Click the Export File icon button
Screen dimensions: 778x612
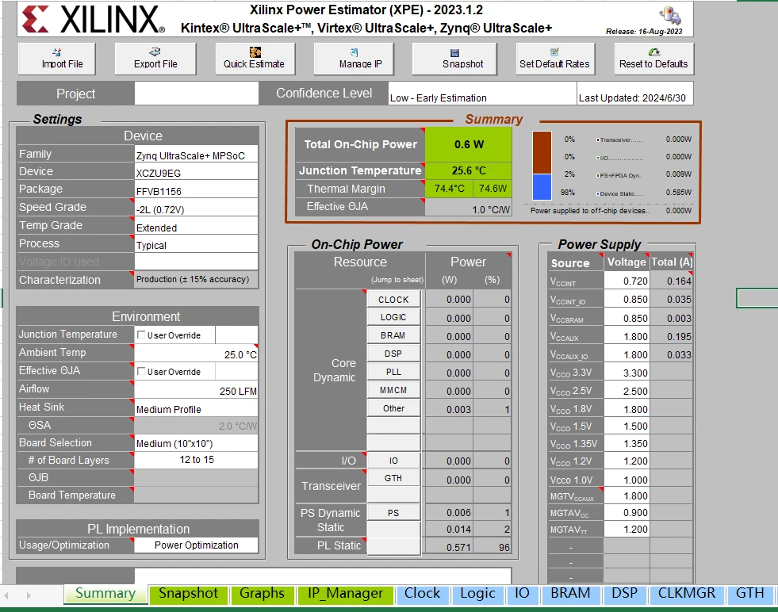coord(155,59)
